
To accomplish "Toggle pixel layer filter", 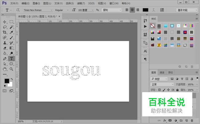I will click(172, 79).
